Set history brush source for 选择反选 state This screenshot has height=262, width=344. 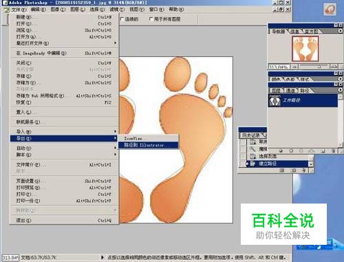coord(242,156)
